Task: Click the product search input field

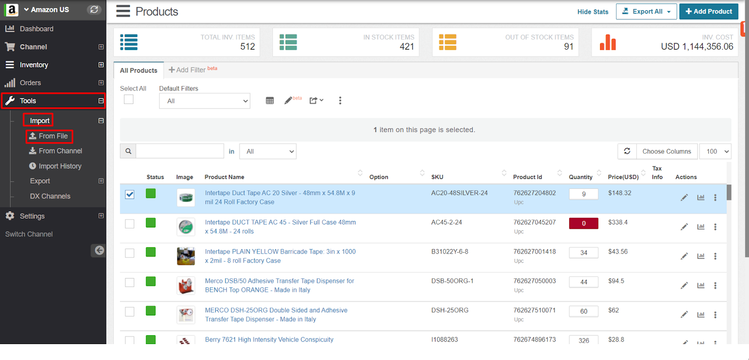Action: (180, 151)
